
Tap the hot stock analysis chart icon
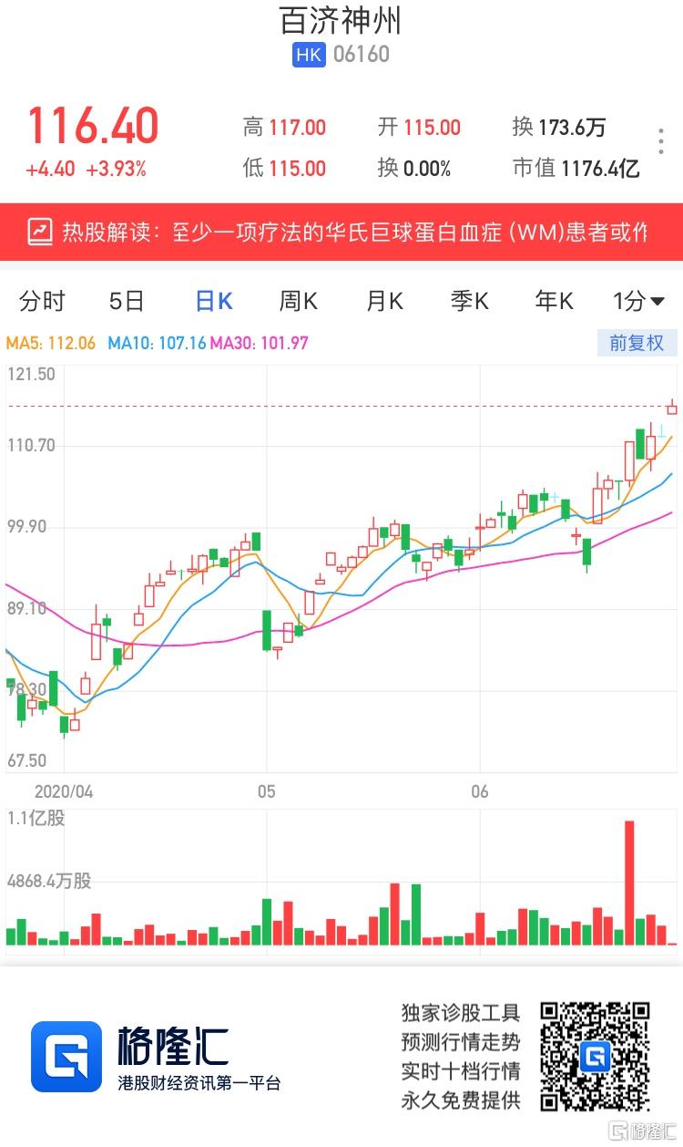click(40, 232)
